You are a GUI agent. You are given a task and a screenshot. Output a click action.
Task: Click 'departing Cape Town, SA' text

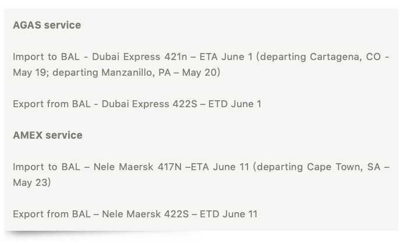tap(319, 167)
